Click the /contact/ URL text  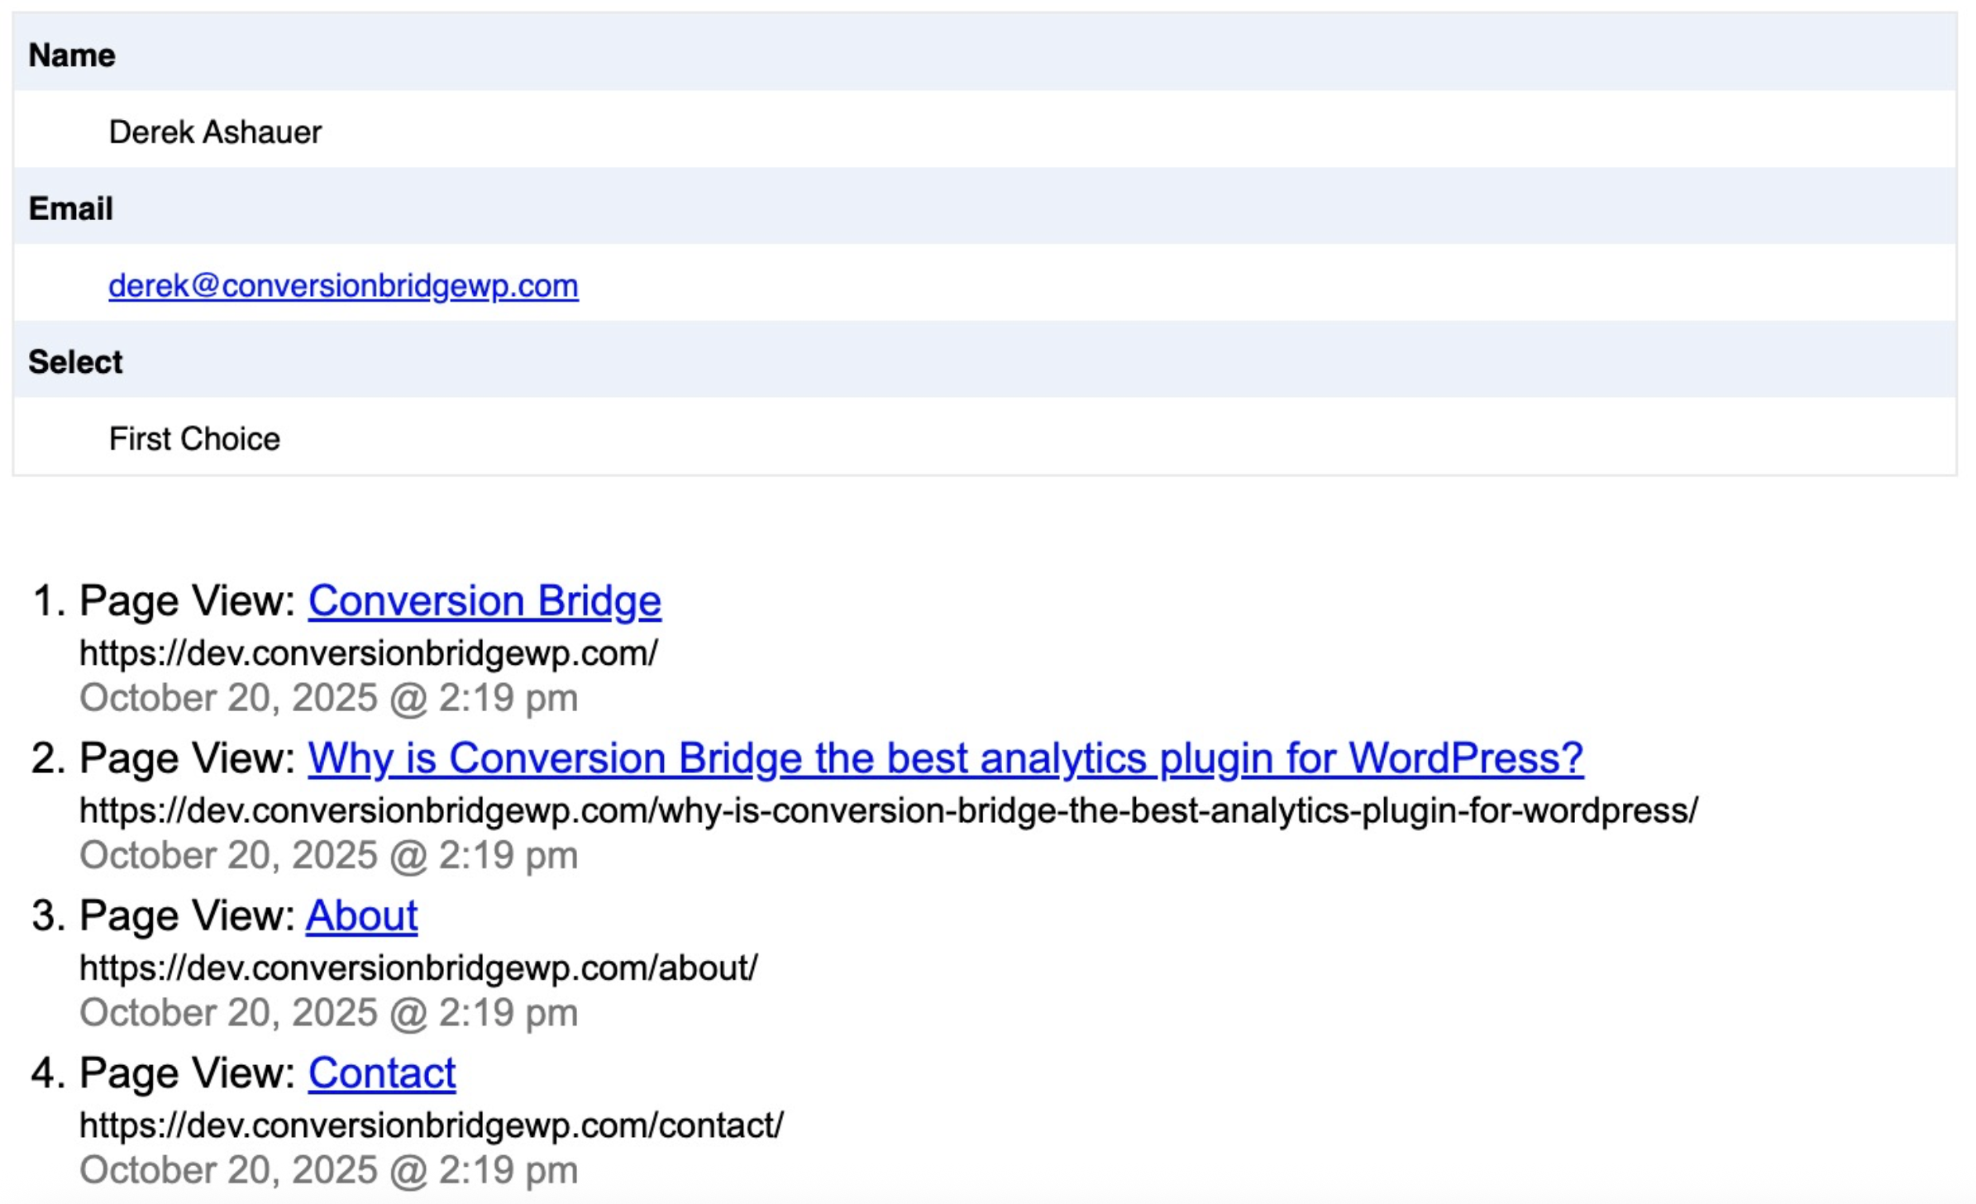tap(432, 1125)
